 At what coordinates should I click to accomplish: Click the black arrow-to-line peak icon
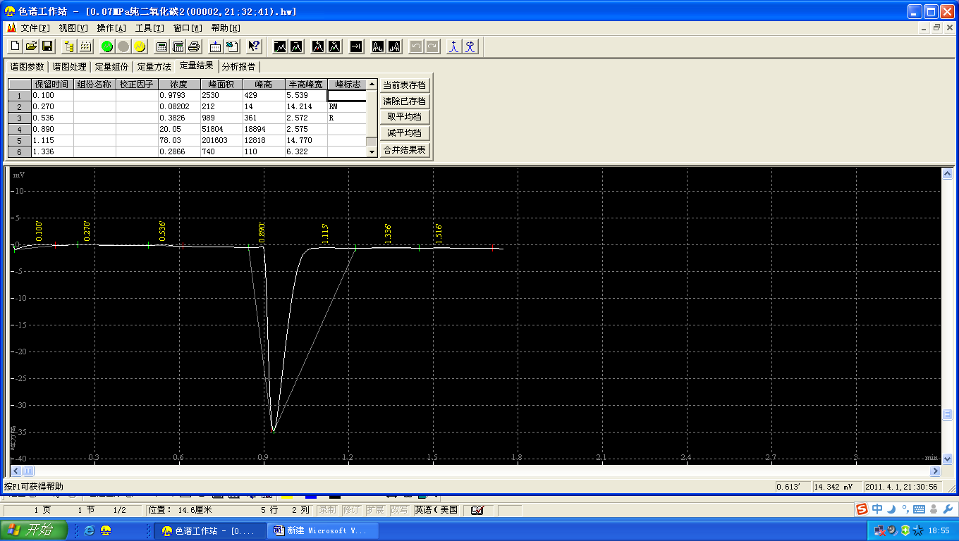coord(356,46)
